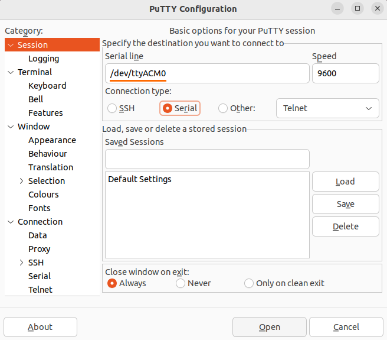Expand the Selection subcategory arrow

21,181
